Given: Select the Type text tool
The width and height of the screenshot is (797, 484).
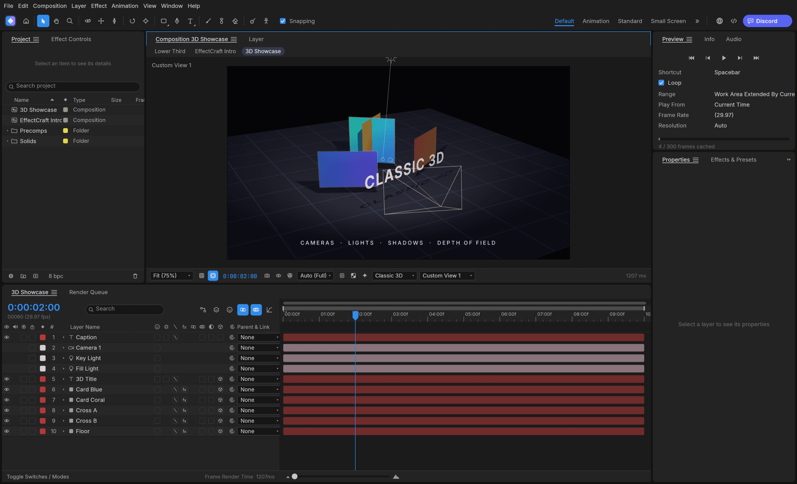Looking at the screenshot, I should tap(190, 21).
